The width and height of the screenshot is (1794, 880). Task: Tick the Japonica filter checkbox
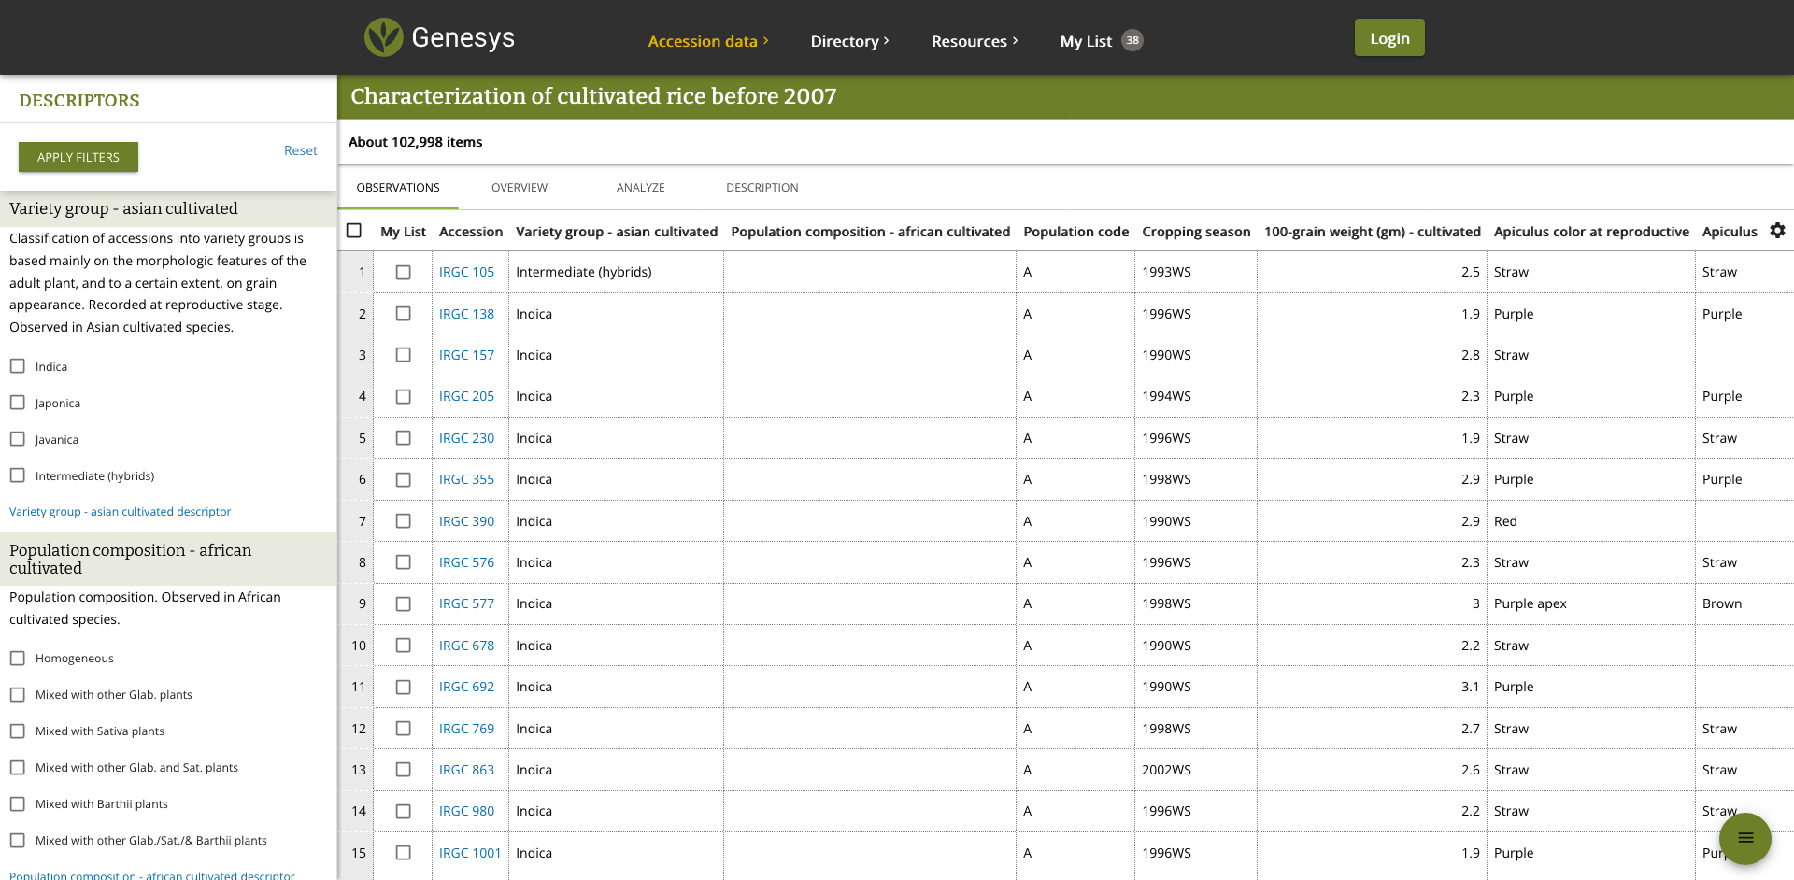click(x=18, y=403)
